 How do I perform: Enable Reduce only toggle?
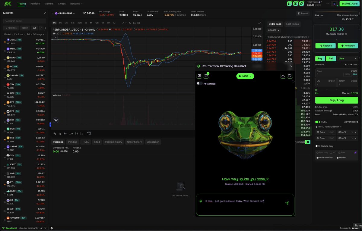[317, 146]
